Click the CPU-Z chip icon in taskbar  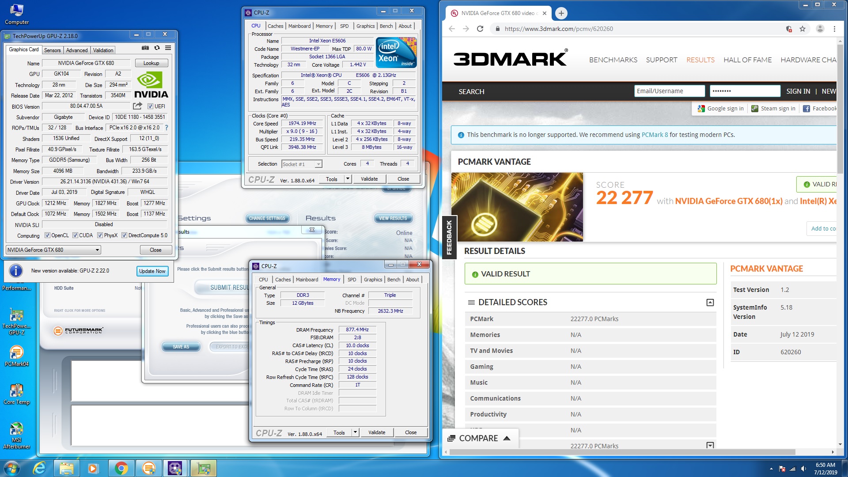[175, 468]
